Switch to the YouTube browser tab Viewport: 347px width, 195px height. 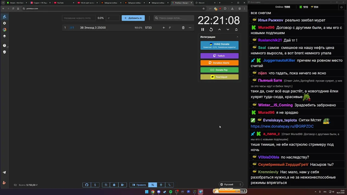point(63,3)
